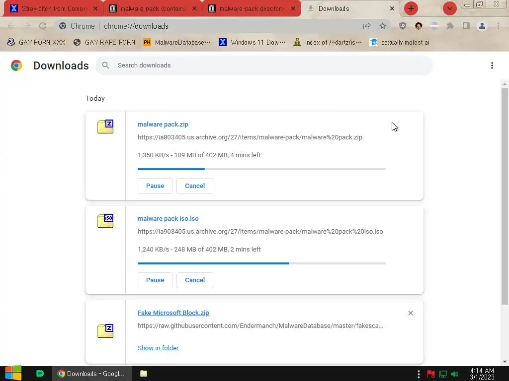Click the malware pack iso.iso name link
The image size is (509, 381).
click(x=168, y=219)
